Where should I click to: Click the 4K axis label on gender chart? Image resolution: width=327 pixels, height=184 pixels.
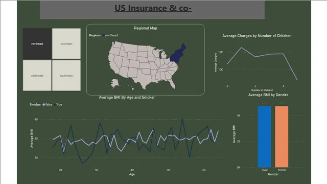click(239, 116)
